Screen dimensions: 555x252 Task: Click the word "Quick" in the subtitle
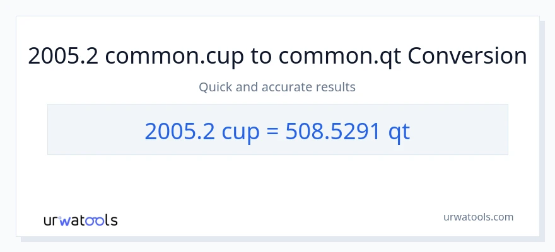tap(215, 87)
